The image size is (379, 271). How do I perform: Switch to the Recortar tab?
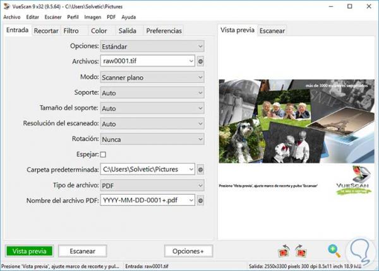[46, 31]
